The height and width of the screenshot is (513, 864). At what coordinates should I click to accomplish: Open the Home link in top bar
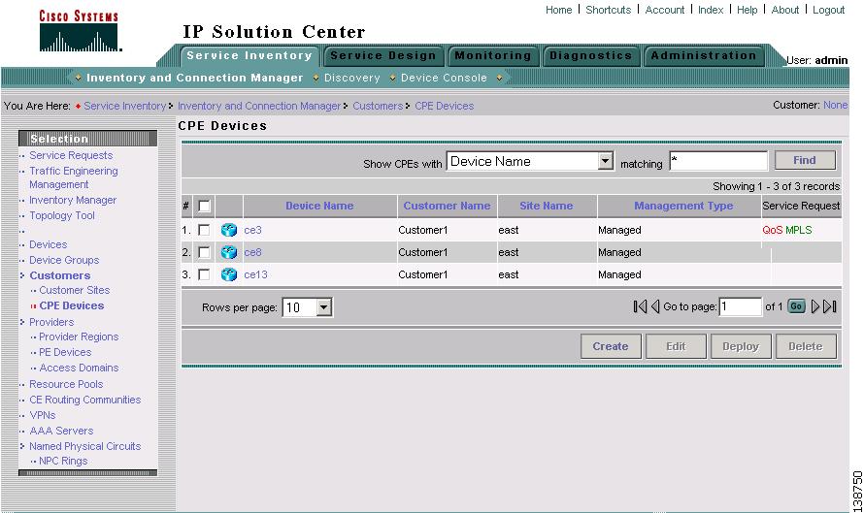[x=559, y=10]
